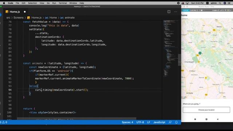Change indentation via Spaces: 4
This screenshot has height=131, width=233.
coord(127,122)
